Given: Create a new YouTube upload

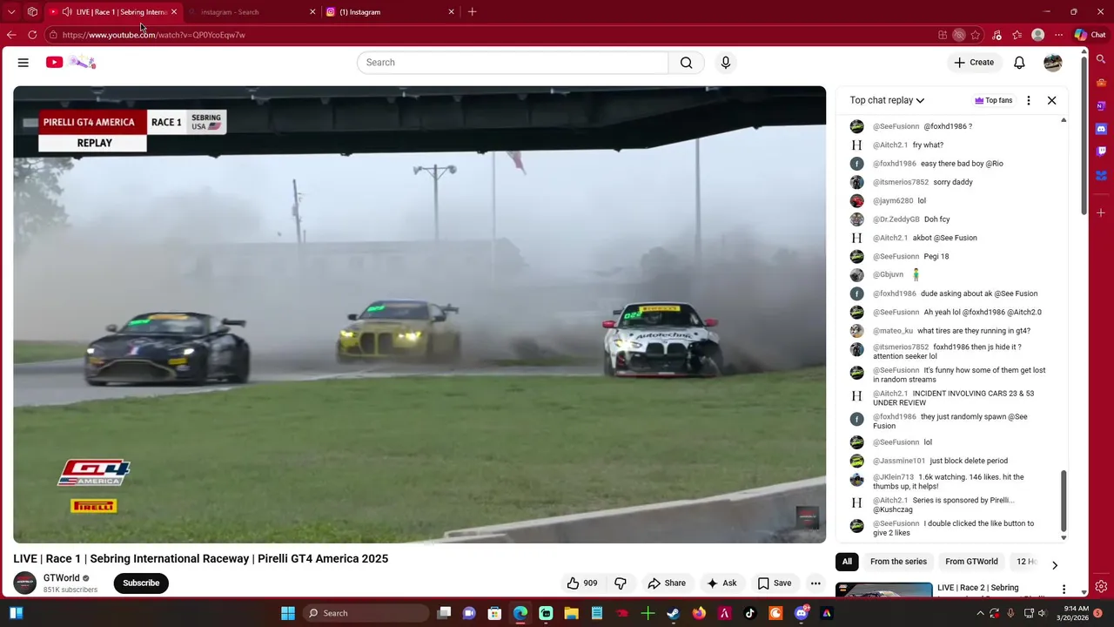Looking at the screenshot, I should (973, 63).
